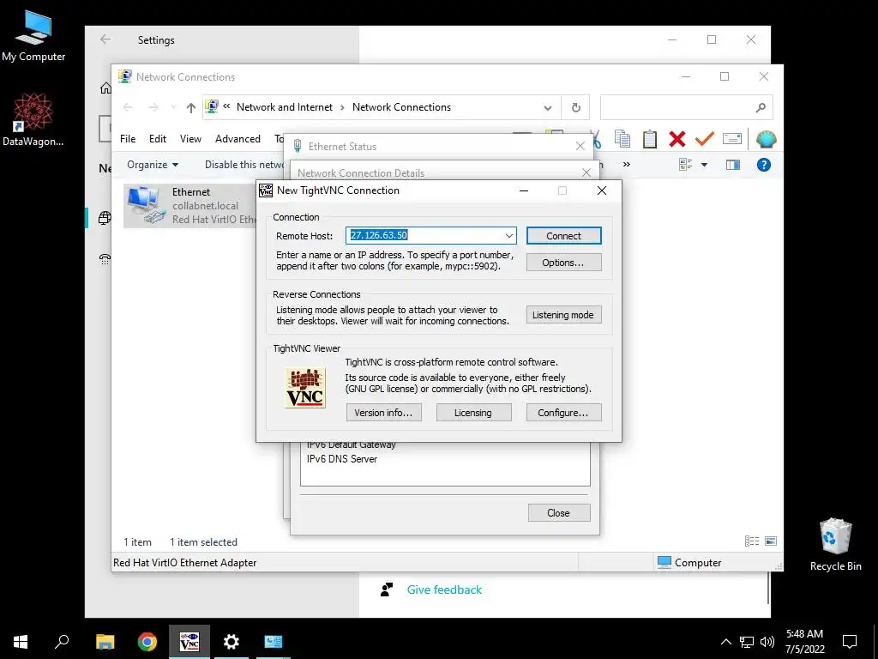This screenshot has height=659, width=878.
Task: Open Classic Shell settings shell icon
Action: click(x=766, y=138)
